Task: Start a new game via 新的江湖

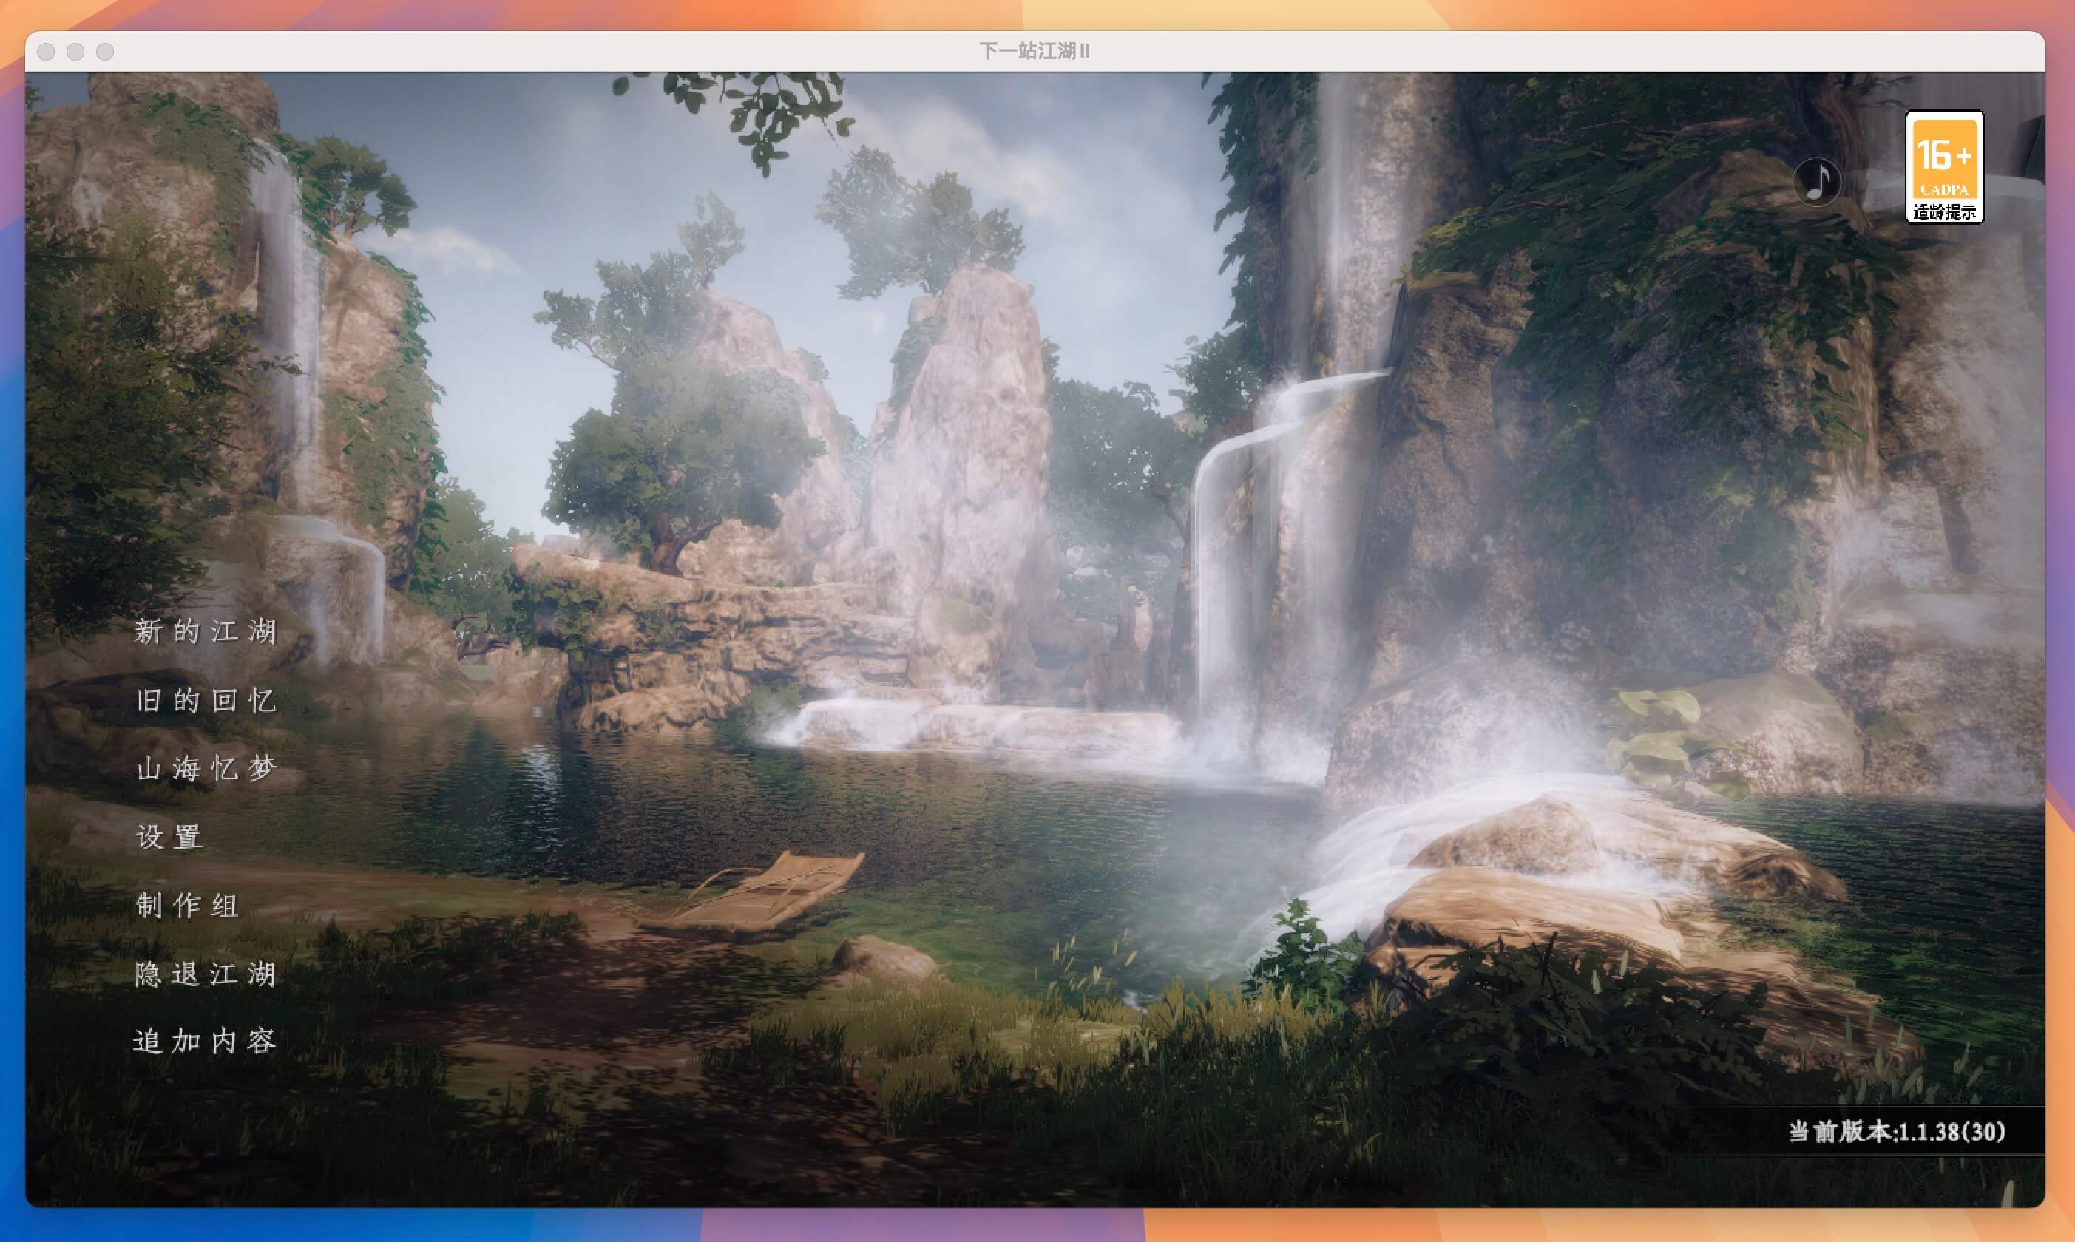Action: [206, 631]
